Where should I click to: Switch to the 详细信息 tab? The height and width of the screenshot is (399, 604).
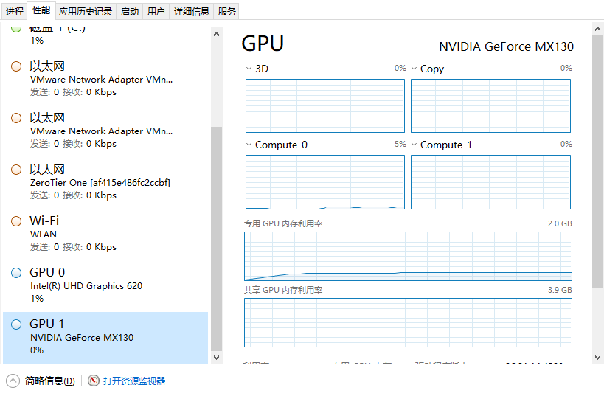click(192, 12)
